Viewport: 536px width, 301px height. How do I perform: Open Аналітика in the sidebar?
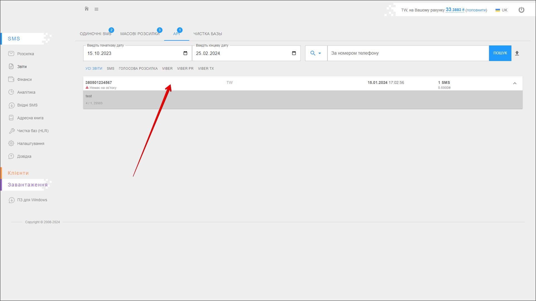pos(26,92)
